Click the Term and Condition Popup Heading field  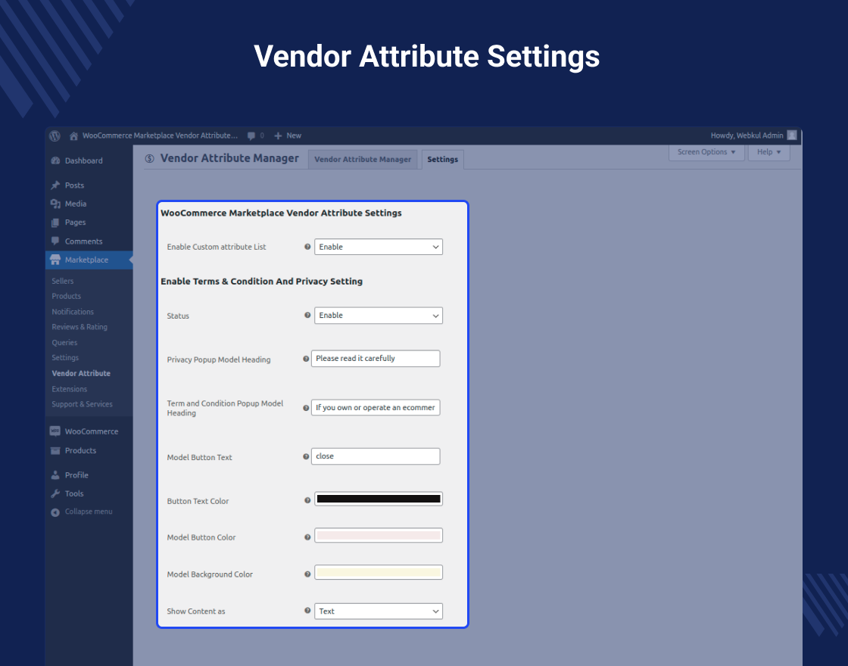click(376, 408)
